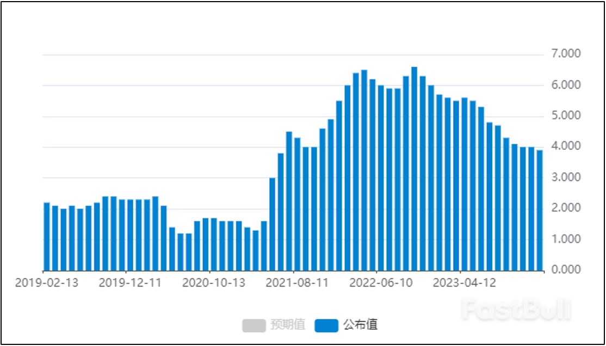Click the gray 预期值 legend swatch
The width and height of the screenshot is (606, 346).
254,325
